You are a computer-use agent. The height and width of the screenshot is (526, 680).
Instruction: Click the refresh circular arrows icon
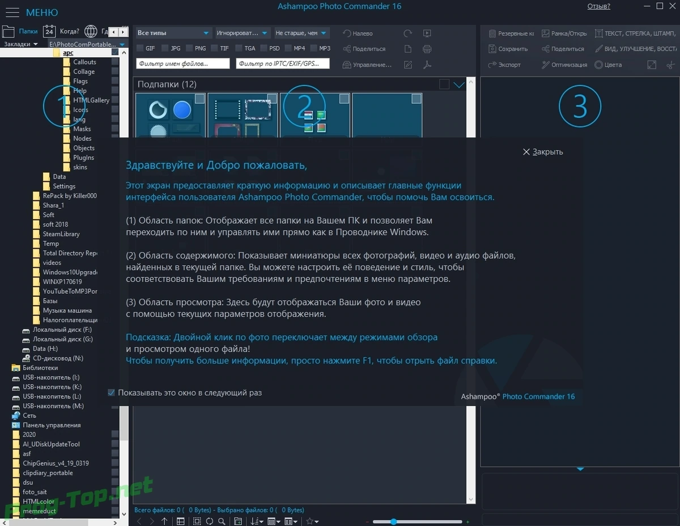tap(209, 521)
